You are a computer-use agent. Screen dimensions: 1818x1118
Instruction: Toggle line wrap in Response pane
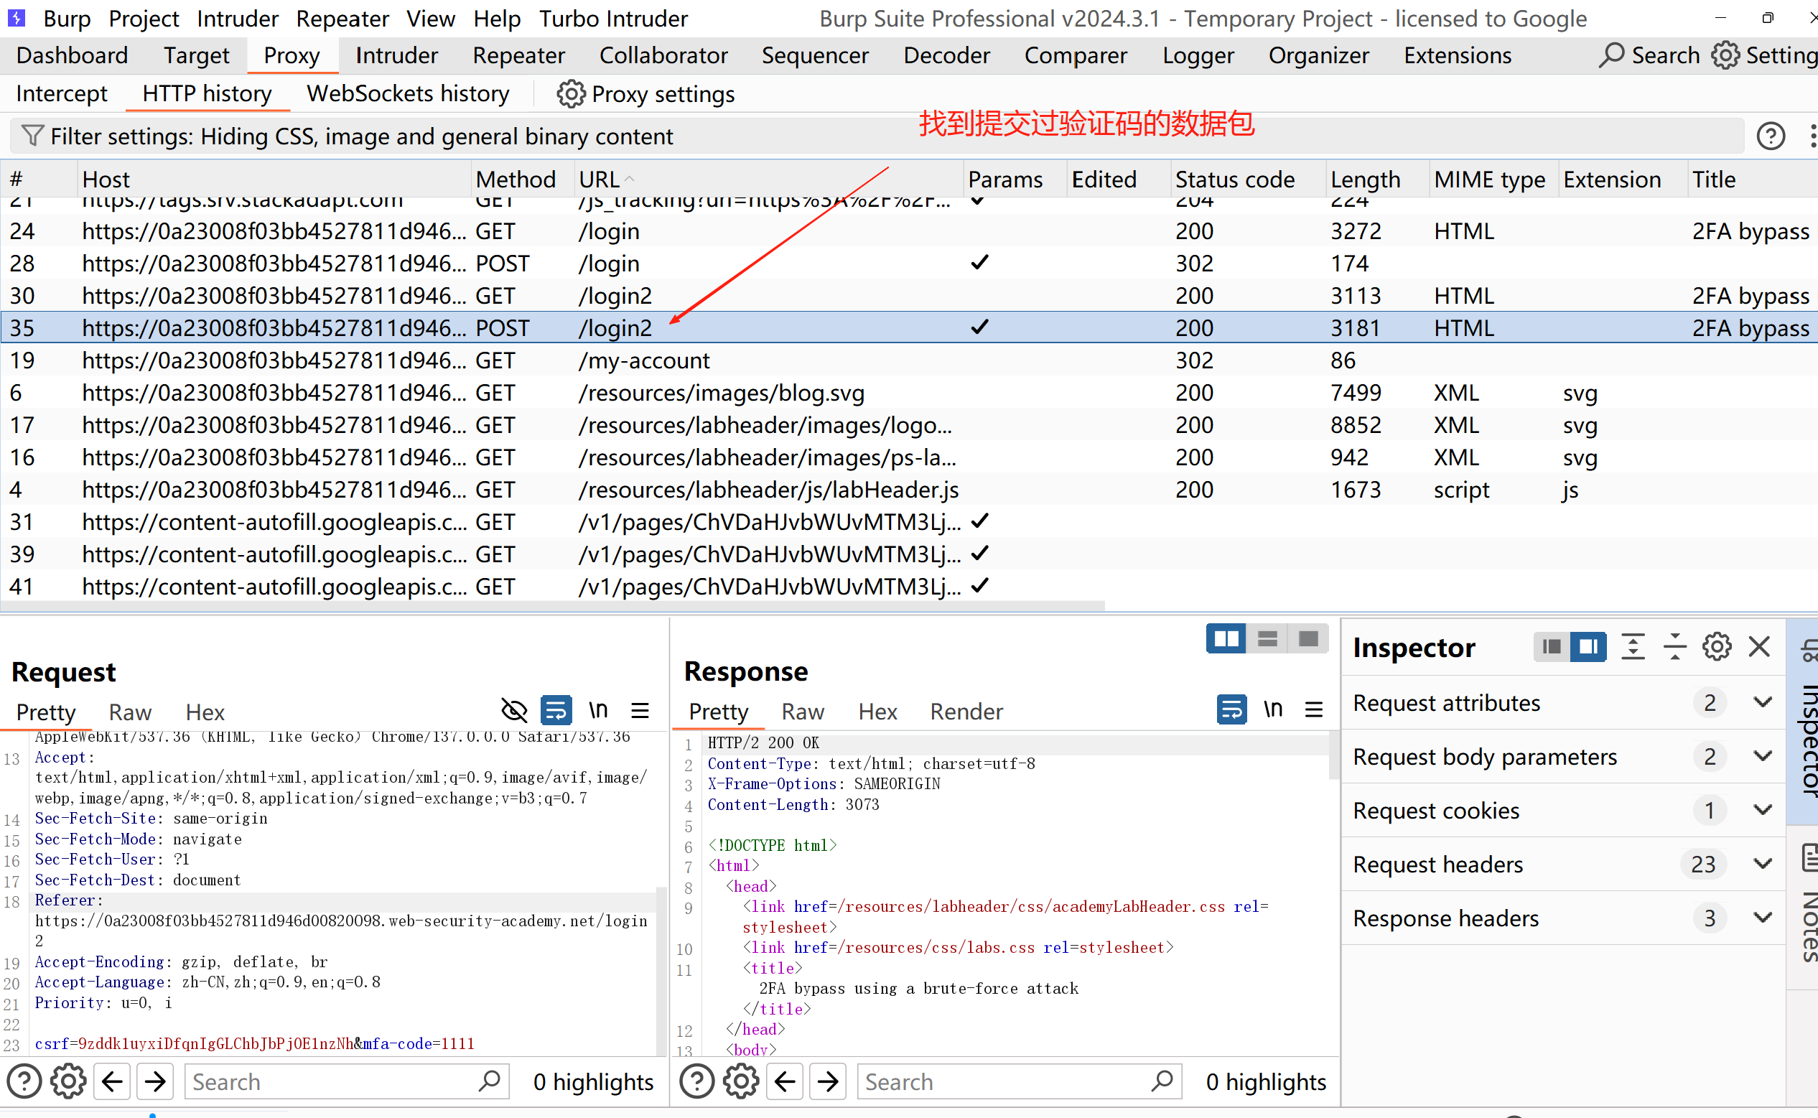[1231, 711]
